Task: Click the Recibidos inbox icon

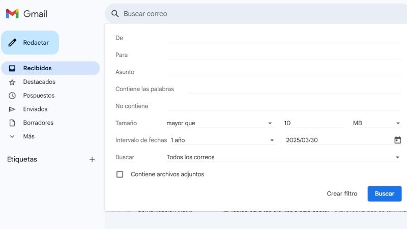Action: [x=12, y=68]
